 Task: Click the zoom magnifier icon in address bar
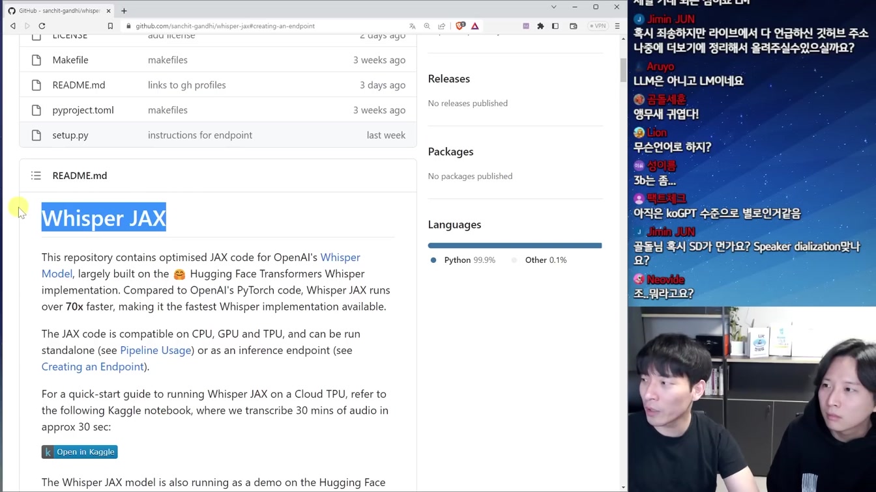pyautogui.click(x=427, y=26)
